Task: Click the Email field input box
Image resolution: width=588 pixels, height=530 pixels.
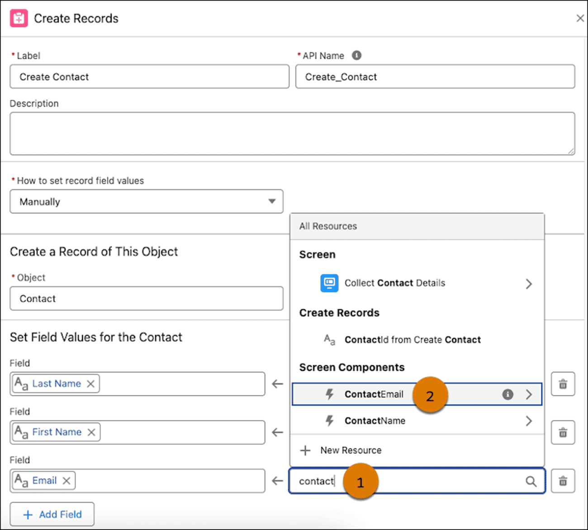Action: coord(138,481)
